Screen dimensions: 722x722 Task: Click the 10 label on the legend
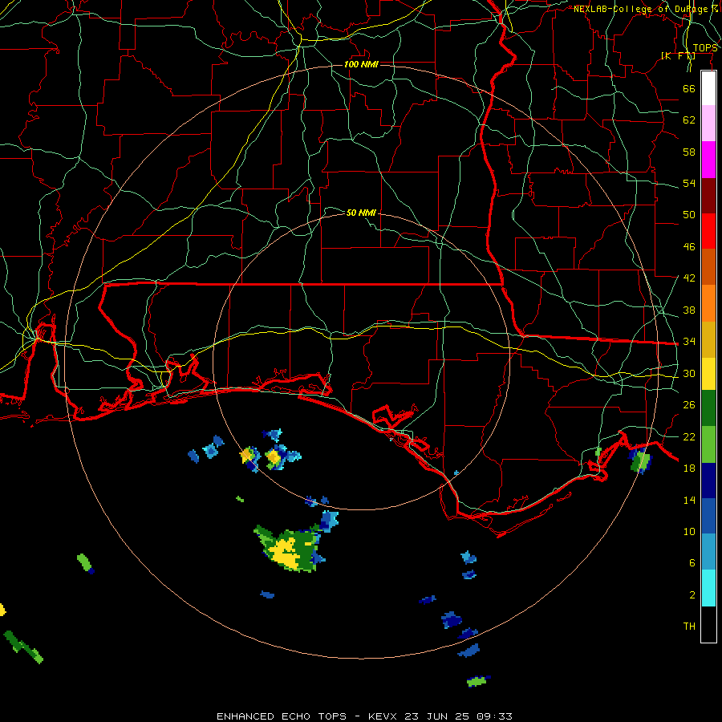(x=689, y=532)
